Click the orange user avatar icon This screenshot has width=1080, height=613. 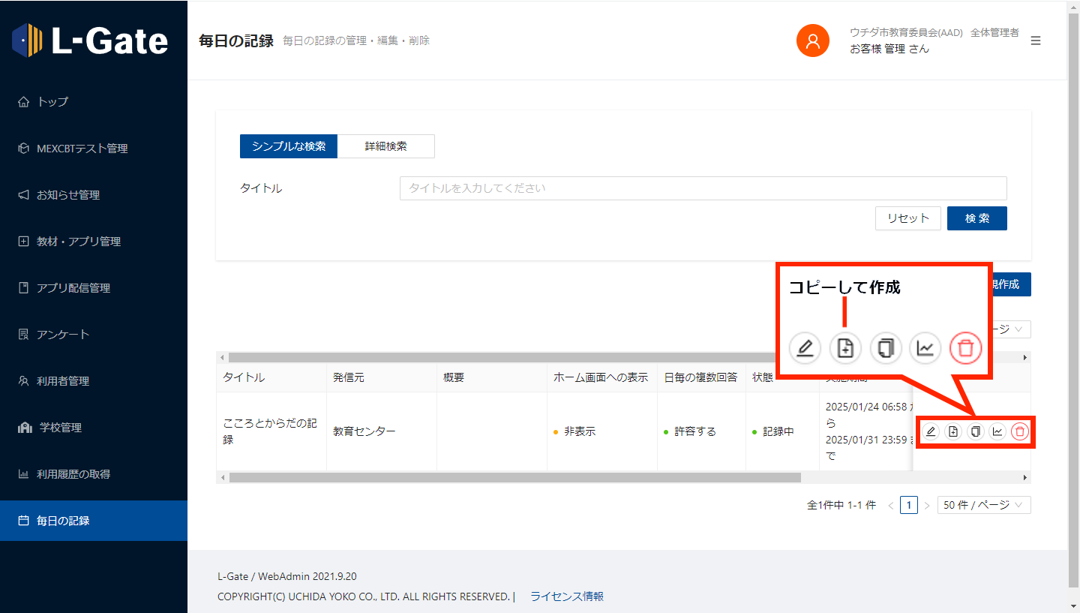click(812, 41)
